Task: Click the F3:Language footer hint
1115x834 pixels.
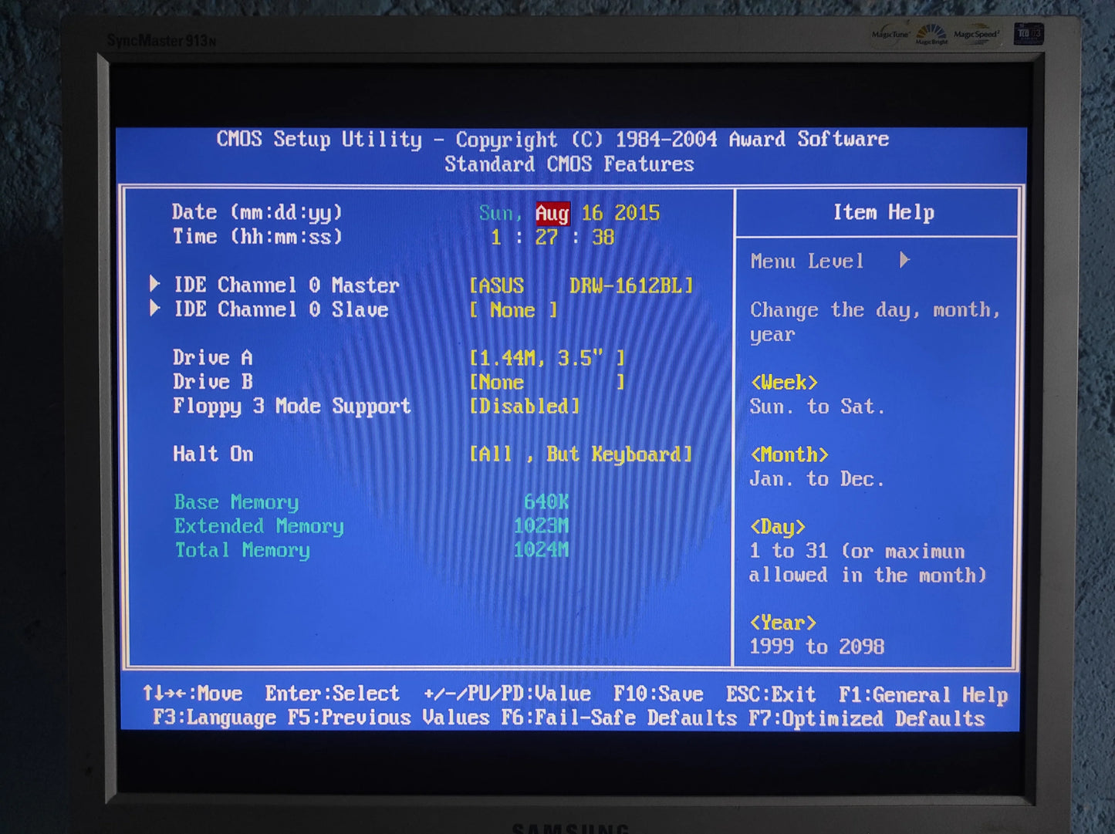Action: coord(215,718)
